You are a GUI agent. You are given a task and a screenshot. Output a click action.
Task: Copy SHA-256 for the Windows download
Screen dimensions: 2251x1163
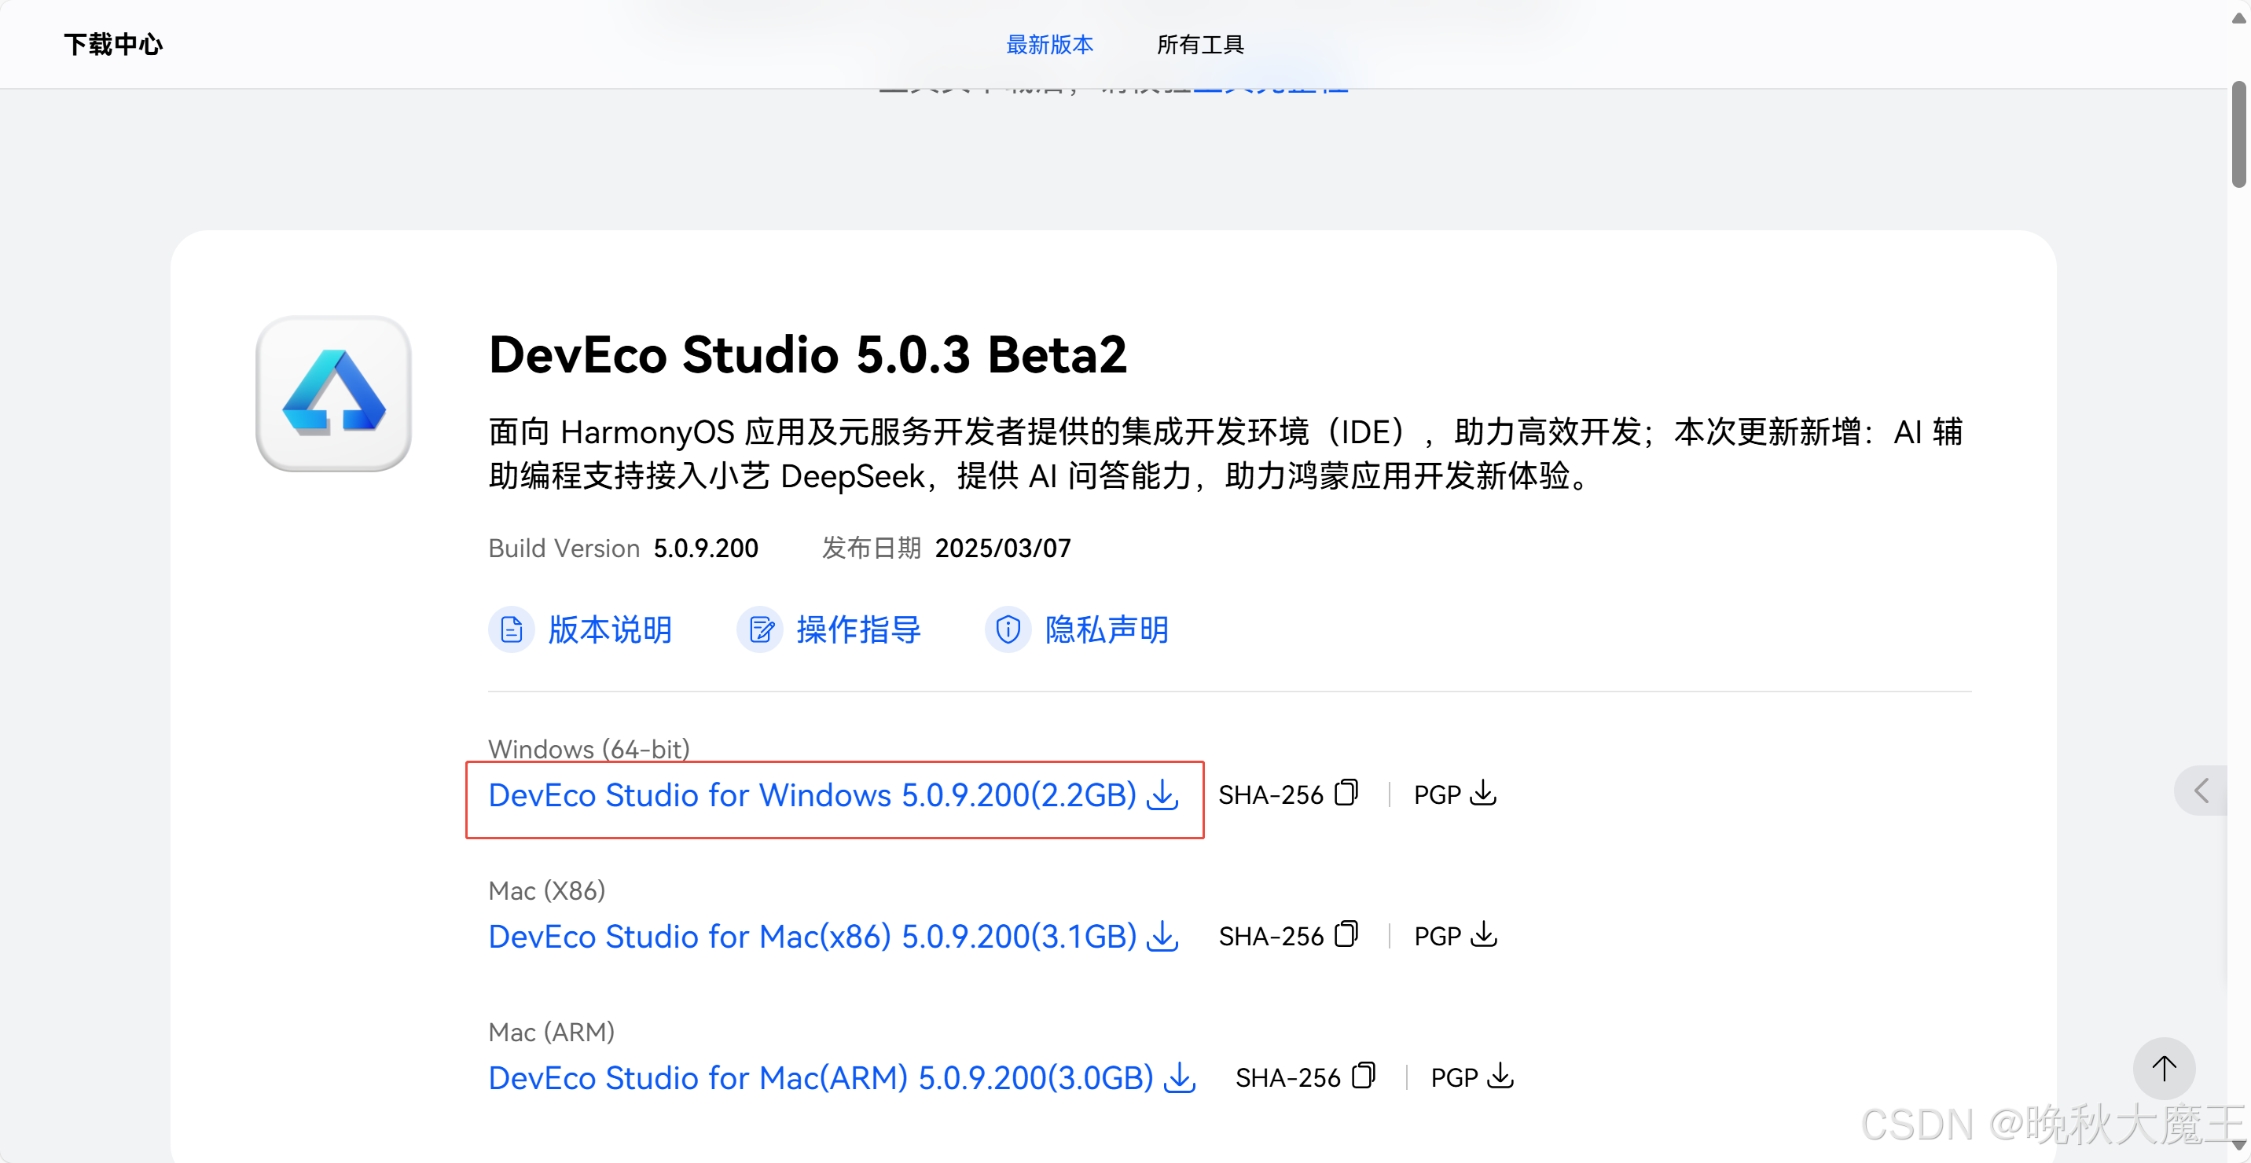(1346, 793)
